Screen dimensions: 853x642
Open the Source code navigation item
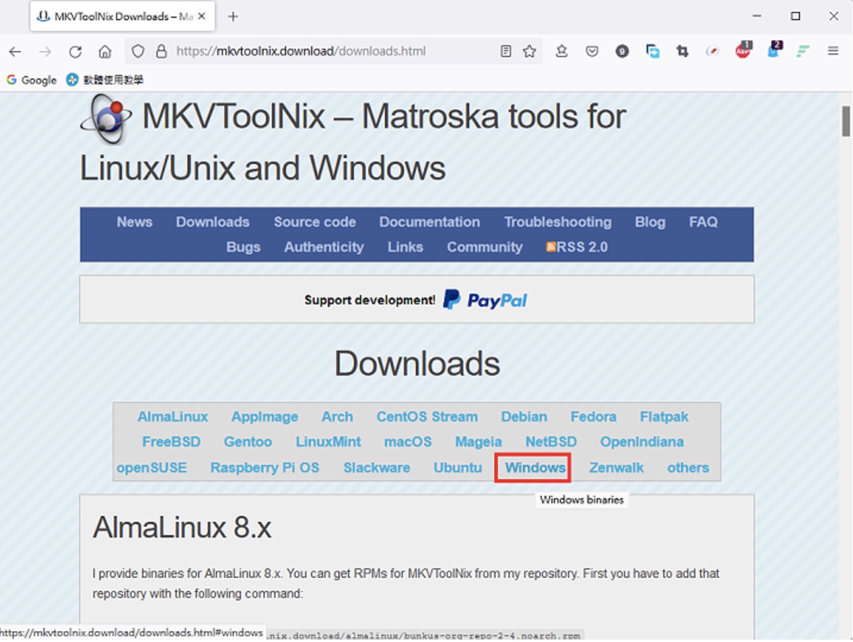[x=315, y=222]
